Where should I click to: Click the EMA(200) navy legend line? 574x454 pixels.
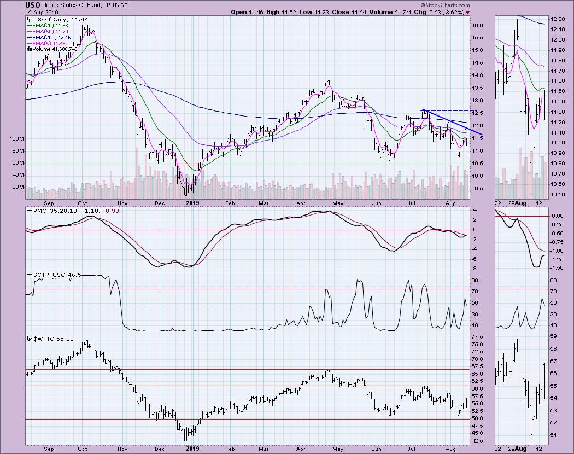(x=29, y=37)
